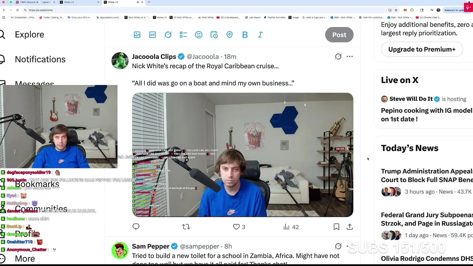Viewport: 473px width, 266px height.
Task: Open the GIF picker icon
Action: click(153, 35)
